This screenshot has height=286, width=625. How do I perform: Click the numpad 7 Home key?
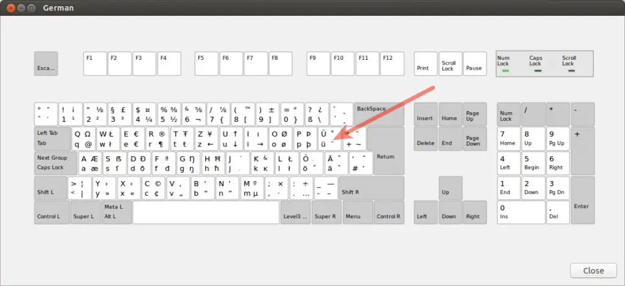coord(508,138)
